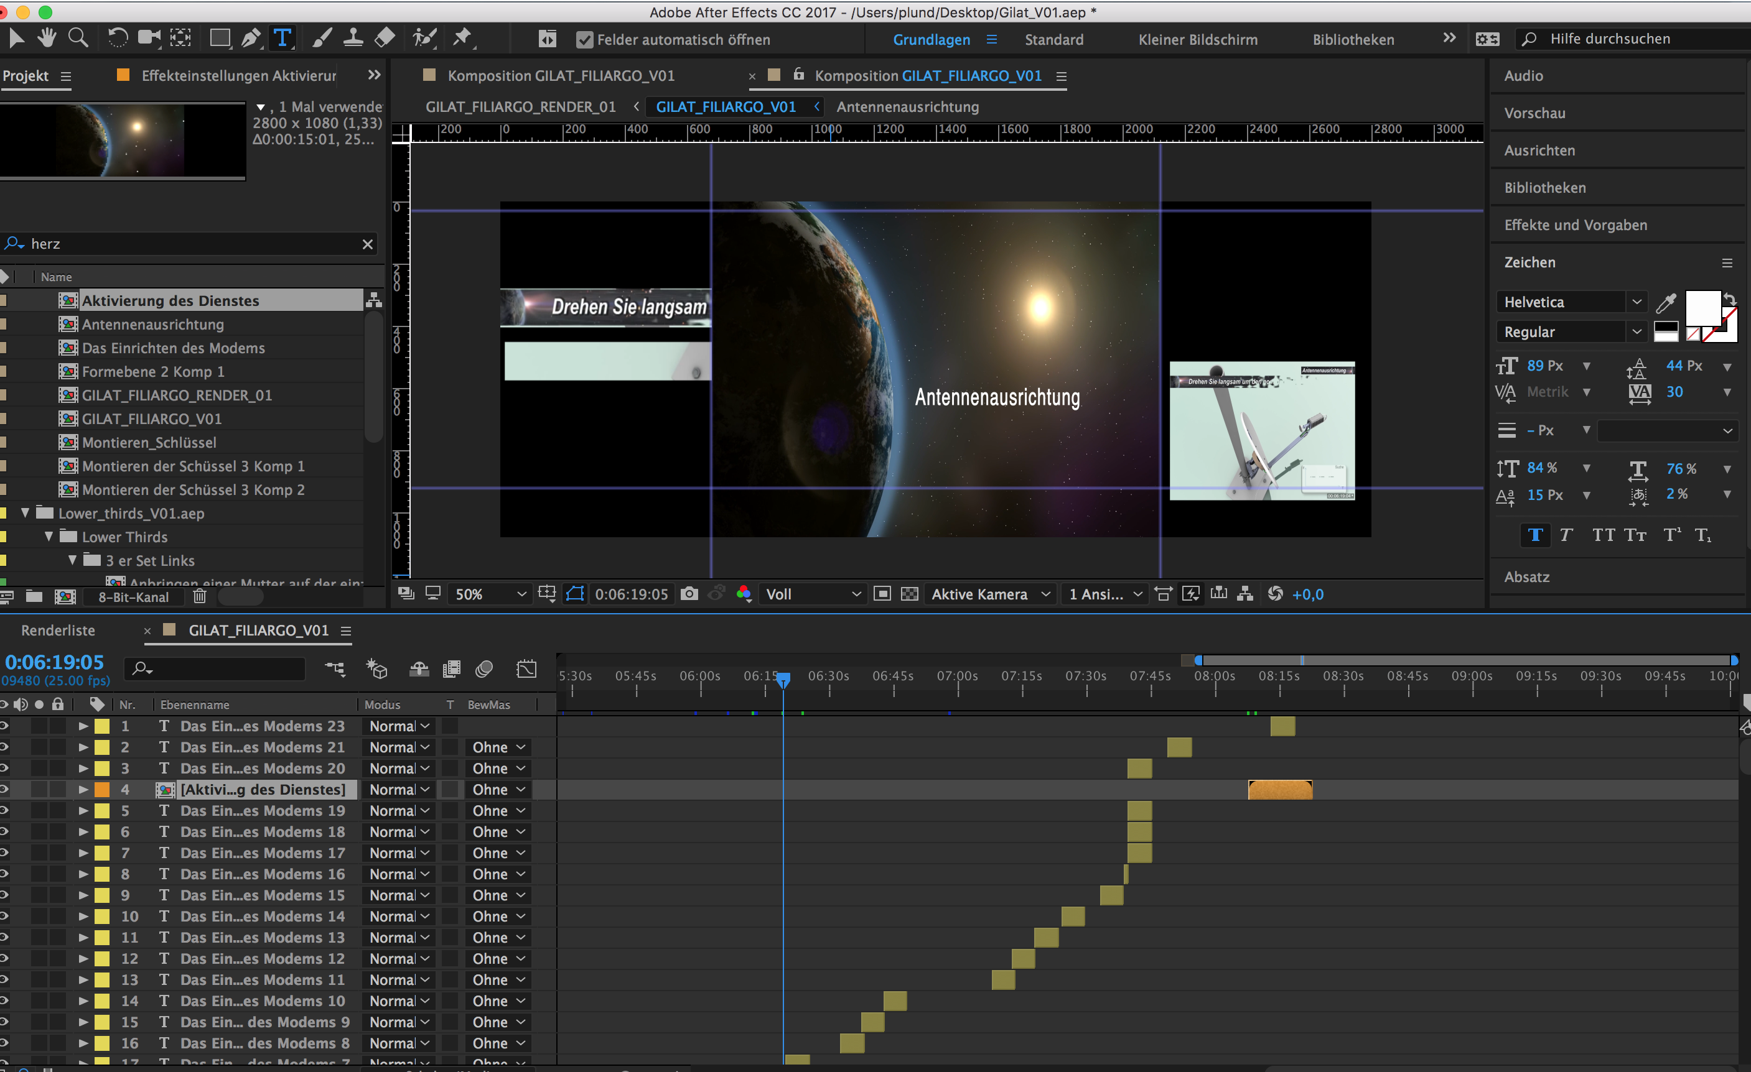This screenshot has width=1751, height=1072.
Task: Open the Effekte und Vorgaben panel
Action: pyautogui.click(x=1575, y=225)
